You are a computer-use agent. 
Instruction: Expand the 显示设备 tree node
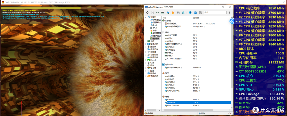[146, 49]
